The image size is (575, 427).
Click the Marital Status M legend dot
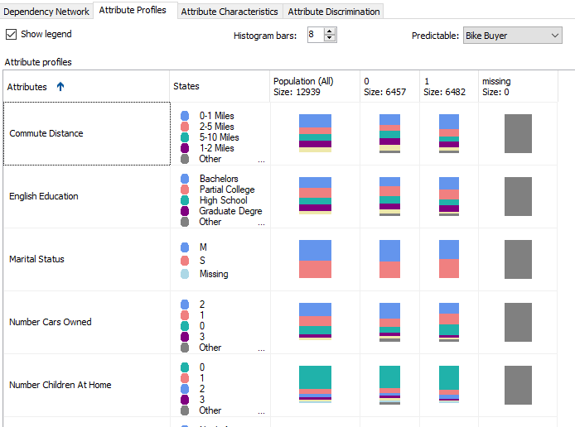185,247
